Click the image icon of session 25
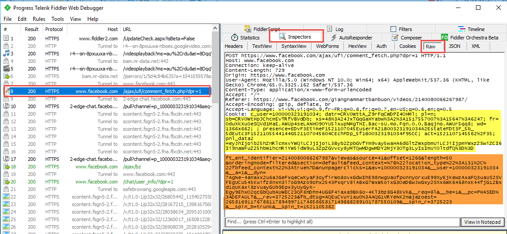This screenshot has width=507, height=234. (6, 219)
